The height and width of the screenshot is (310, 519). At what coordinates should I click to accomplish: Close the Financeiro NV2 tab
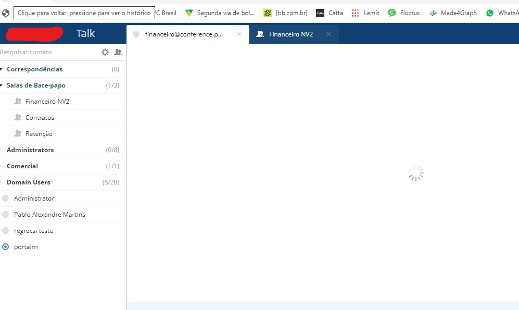click(x=328, y=34)
